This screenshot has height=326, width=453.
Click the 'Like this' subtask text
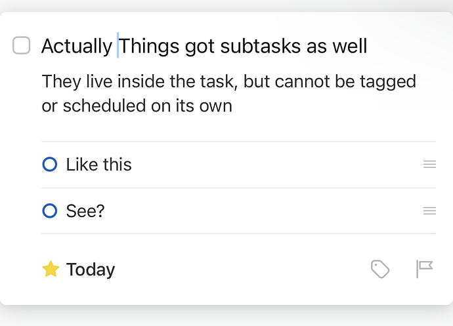point(99,165)
